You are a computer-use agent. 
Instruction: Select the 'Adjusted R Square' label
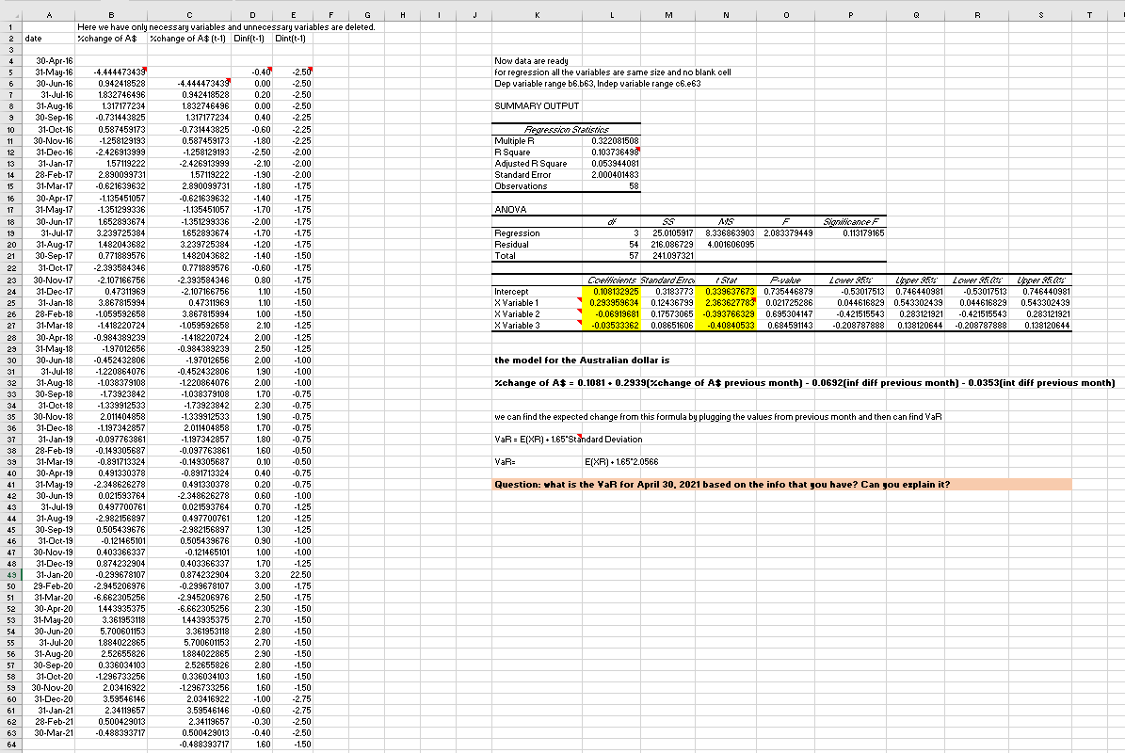pos(537,164)
